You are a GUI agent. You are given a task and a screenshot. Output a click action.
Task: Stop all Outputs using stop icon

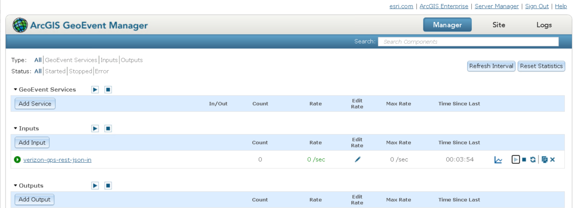(x=108, y=186)
